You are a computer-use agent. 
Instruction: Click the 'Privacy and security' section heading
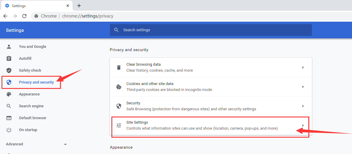pos(129,50)
